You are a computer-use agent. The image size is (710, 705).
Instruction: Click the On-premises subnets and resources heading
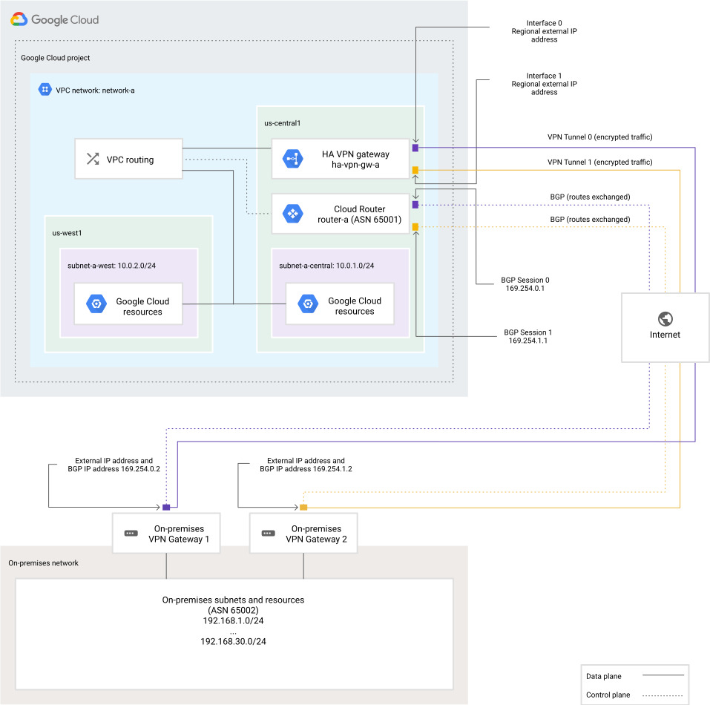[x=233, y=600]
